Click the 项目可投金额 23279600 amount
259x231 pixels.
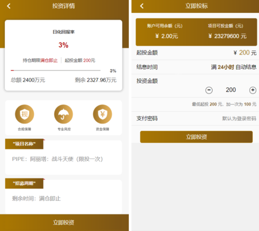pyautogui.click(x=228, y=36)
